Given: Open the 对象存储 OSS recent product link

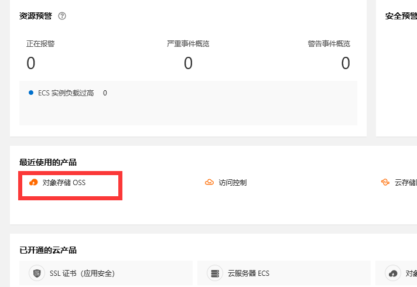Looking at the screenshot, I should click(64, 183).
